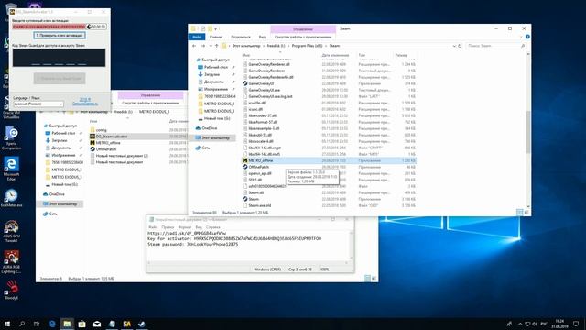Image resolution: width=586 pixels, height=330 pixels.
Task: Click the up-folder arrow in Steam Explorer
Action: pyautogui.click(x=216, y=46)
